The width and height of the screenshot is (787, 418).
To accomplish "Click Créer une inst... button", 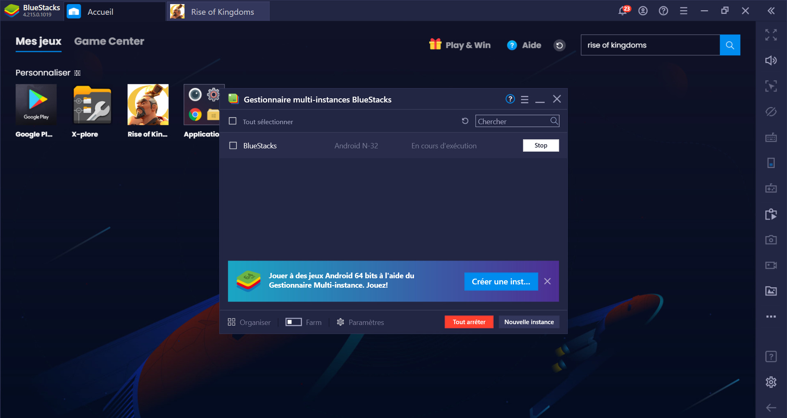I will point(501,282).
